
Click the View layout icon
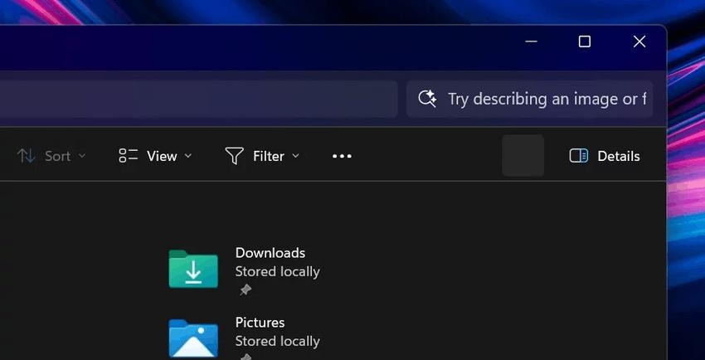click(x=128, y=156)
